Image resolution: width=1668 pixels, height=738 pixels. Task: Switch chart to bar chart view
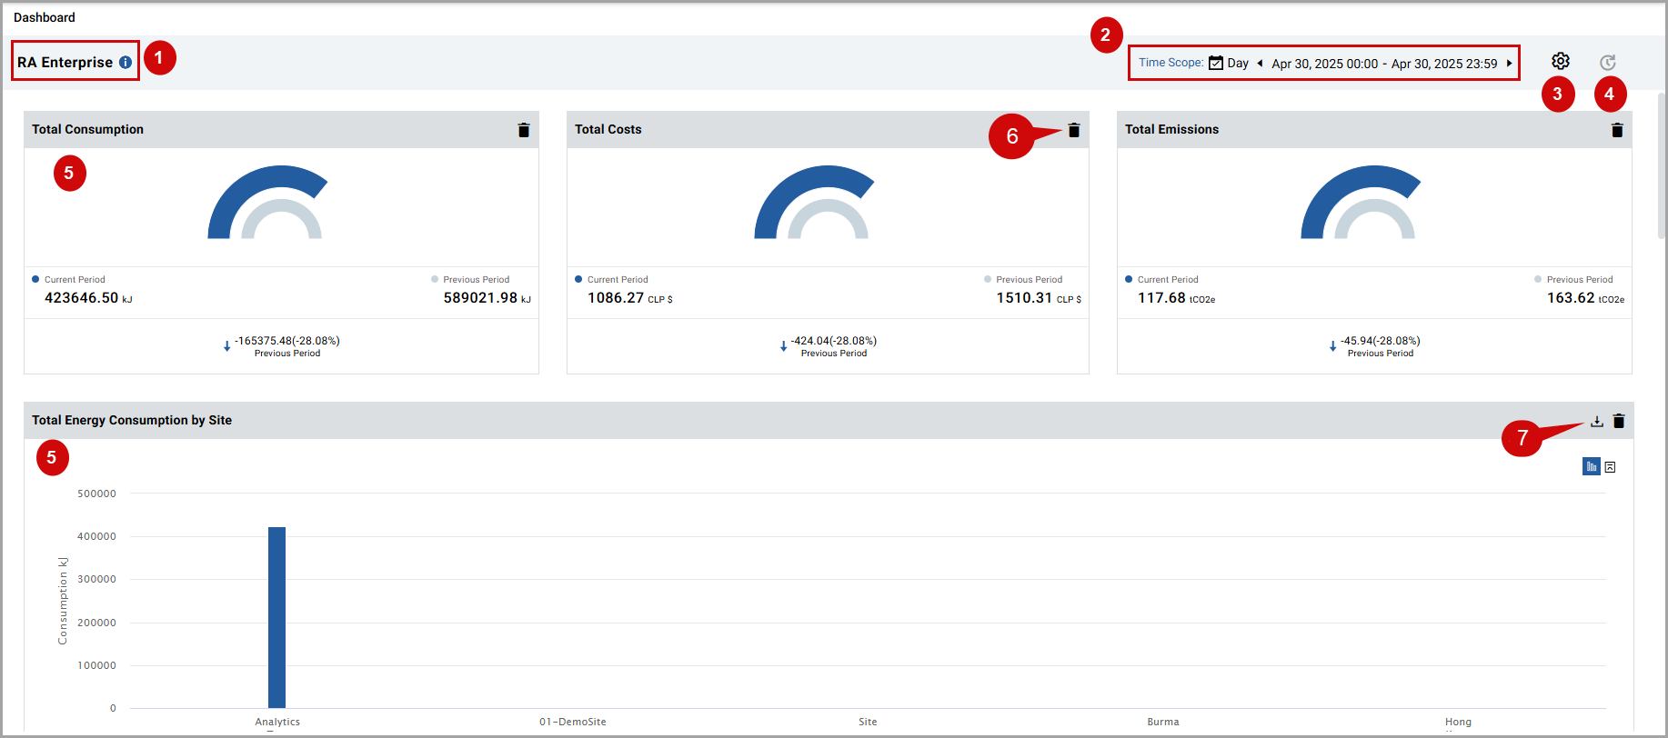1592,466
